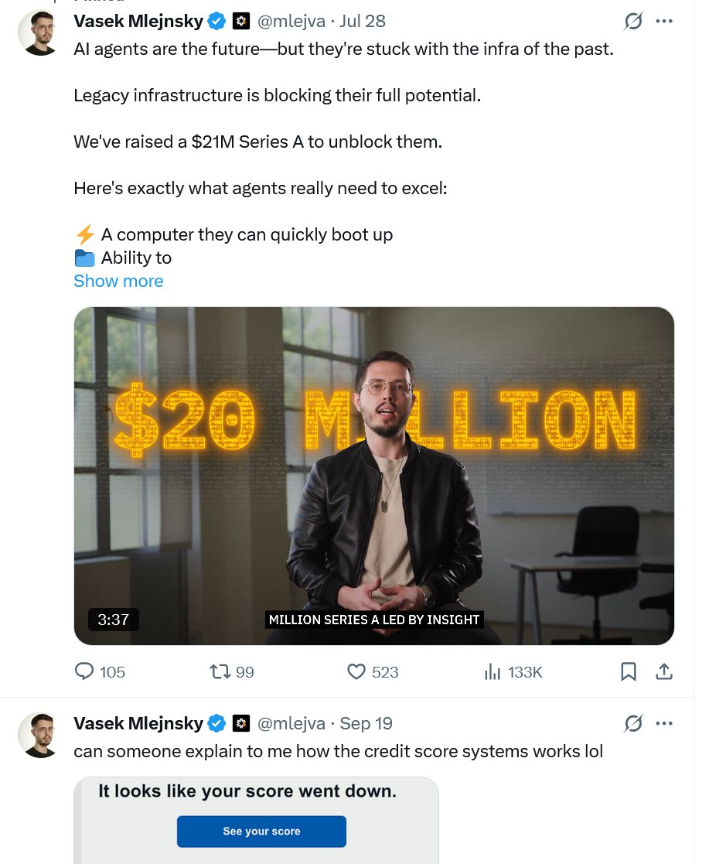Expand tweet text with Show more
709x864 pixels.
click(118, 281)
